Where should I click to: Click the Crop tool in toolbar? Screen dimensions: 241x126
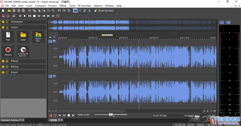click(53, 10)
